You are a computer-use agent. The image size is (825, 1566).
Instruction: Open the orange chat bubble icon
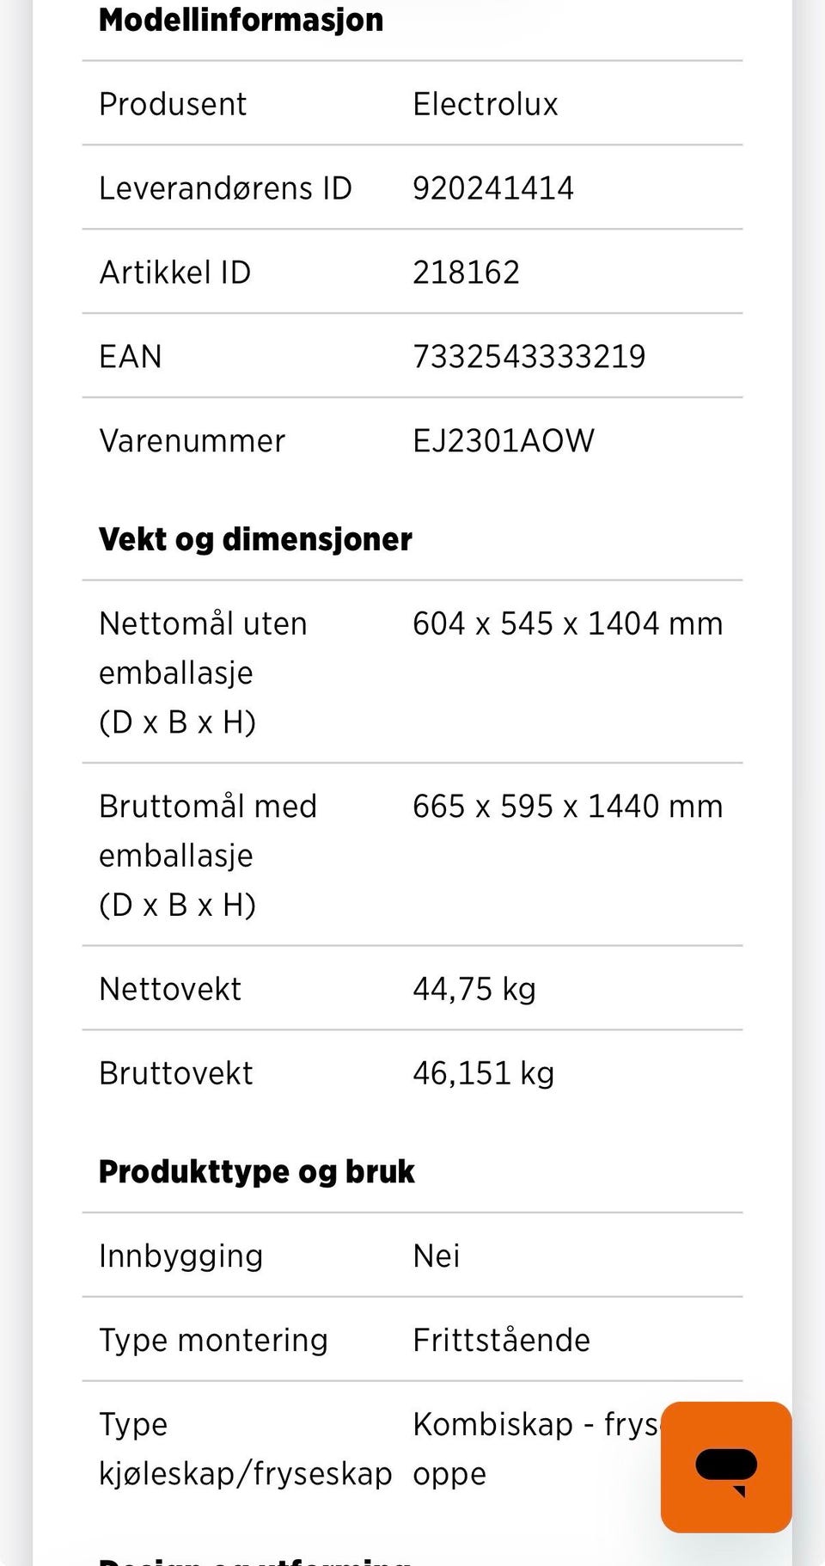point(726,1467)
